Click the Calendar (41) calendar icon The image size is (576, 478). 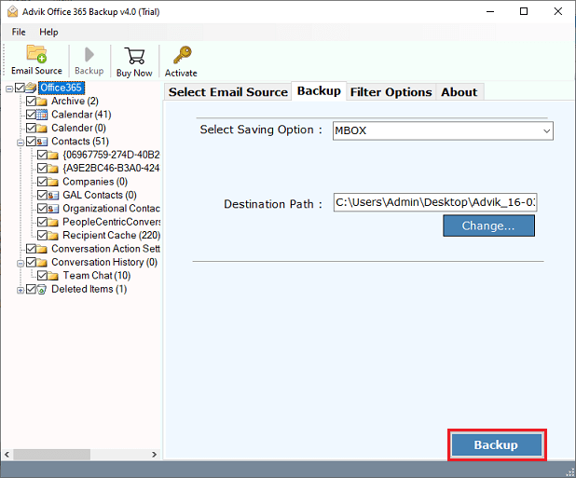click(42, 115)
